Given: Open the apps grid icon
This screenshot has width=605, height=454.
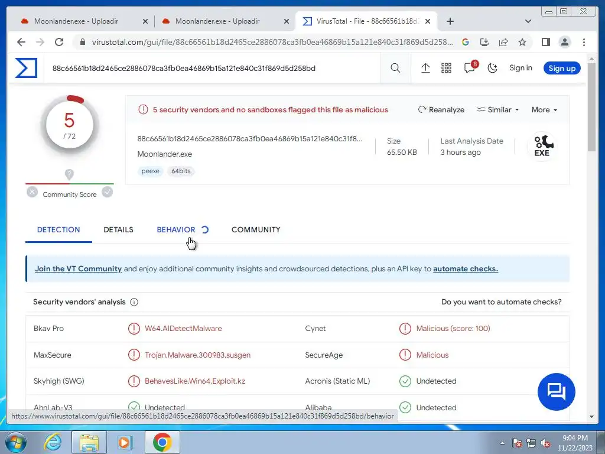Looking at the screenshot, I should coord(446,69).
